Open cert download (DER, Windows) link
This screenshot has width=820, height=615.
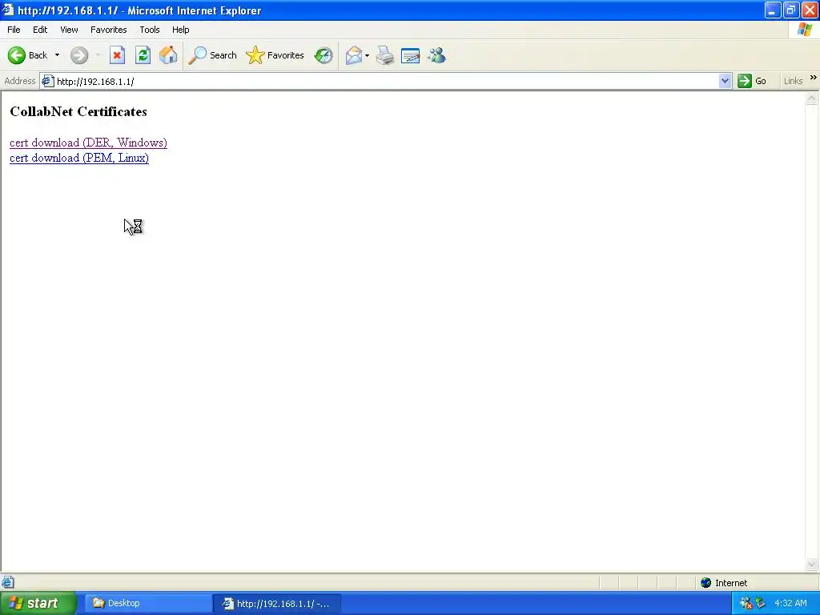(x=88, y=143)
